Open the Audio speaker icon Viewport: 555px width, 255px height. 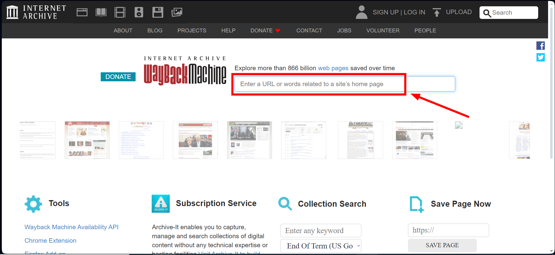(139, 12)
